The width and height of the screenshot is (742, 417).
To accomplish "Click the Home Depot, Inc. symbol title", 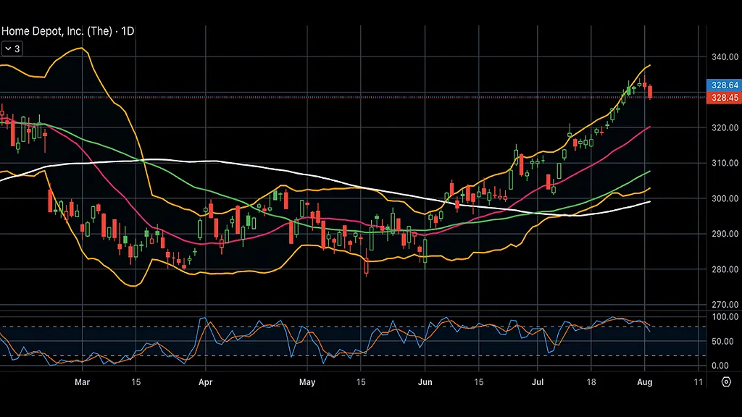I will point(67,31).
